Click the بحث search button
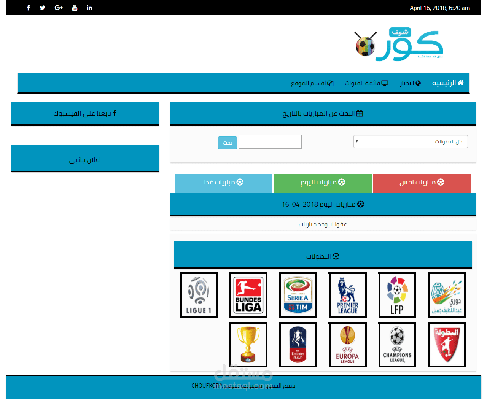Screen dimensions: 487x399 228,143
